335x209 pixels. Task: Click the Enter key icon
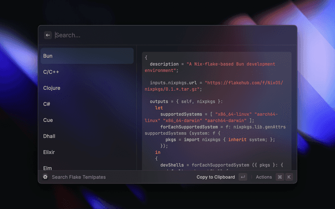243,177
